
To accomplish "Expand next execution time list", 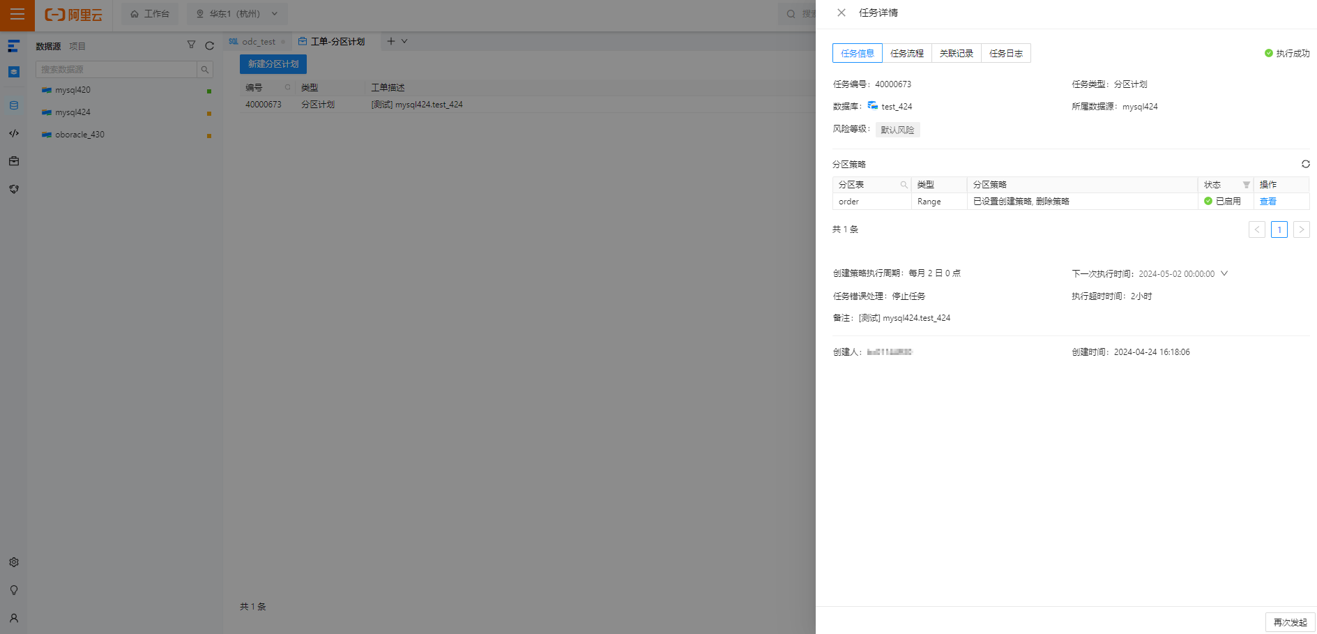I will tap(1224, 273).
